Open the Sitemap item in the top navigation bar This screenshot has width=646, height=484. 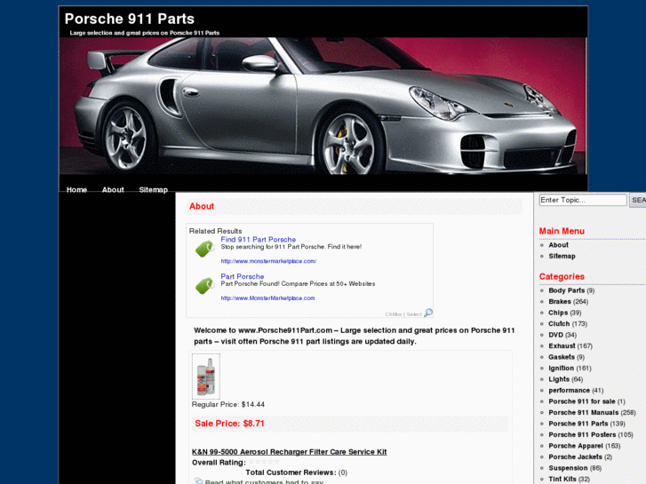click(x=153, y=189)
